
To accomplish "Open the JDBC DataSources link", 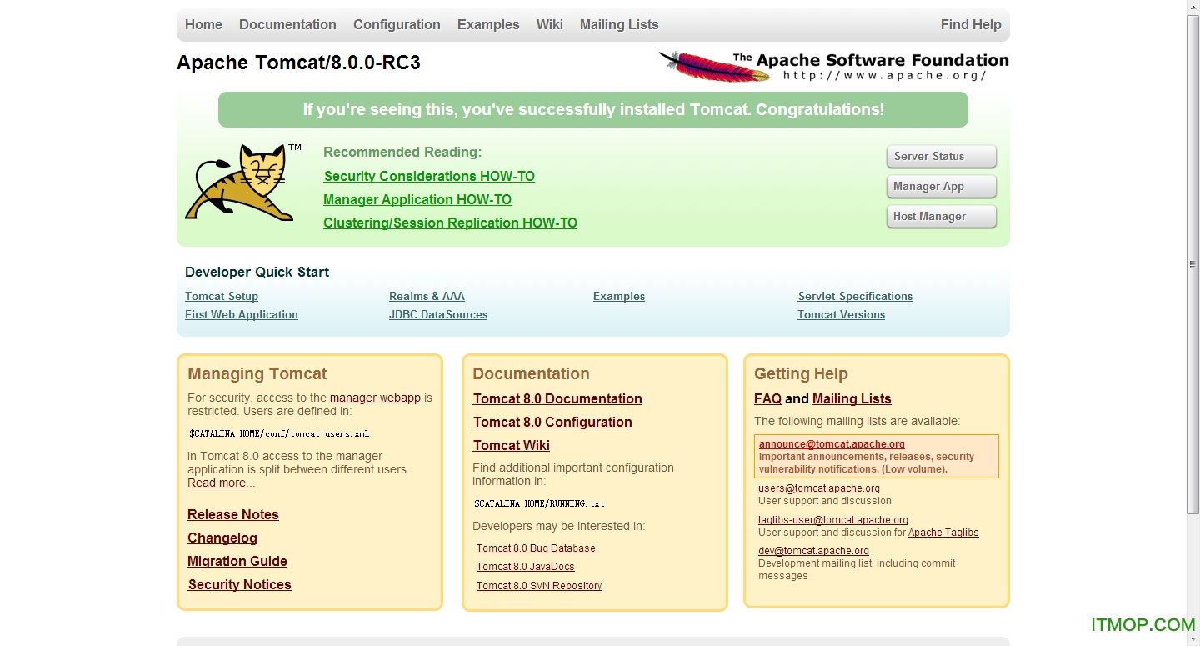I will click(x=437, y=314).
